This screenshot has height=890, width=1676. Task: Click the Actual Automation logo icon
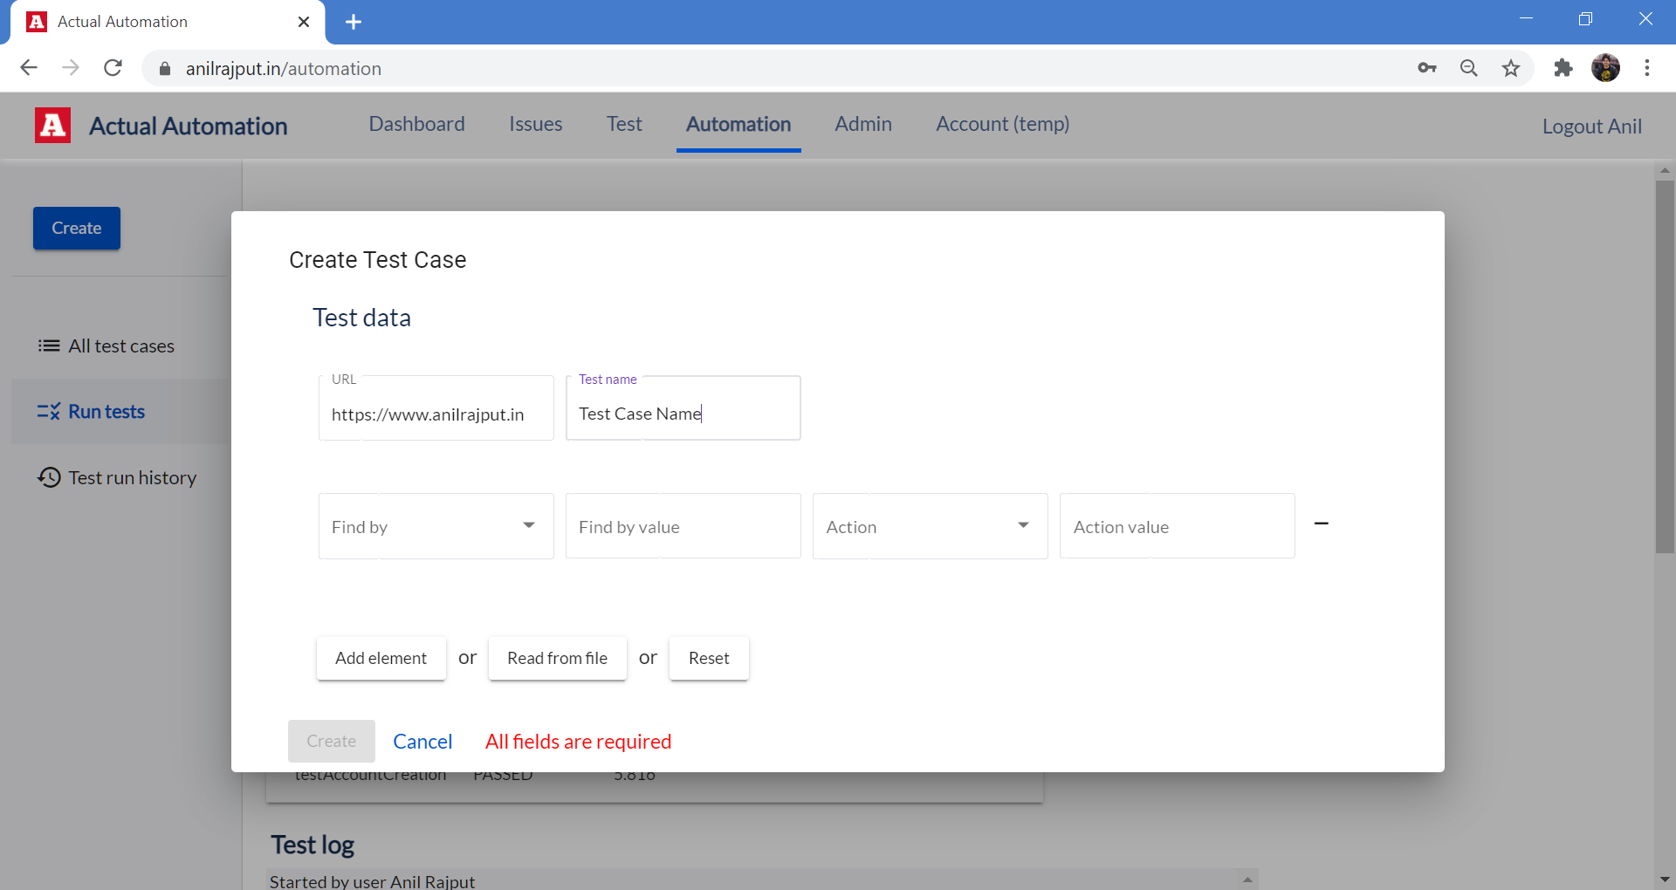coord(52,126)
